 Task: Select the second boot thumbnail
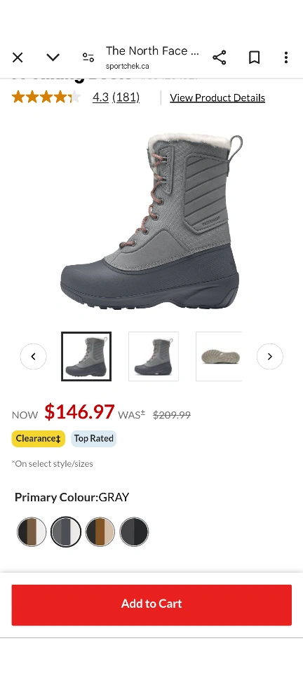(x=154, y=356)
